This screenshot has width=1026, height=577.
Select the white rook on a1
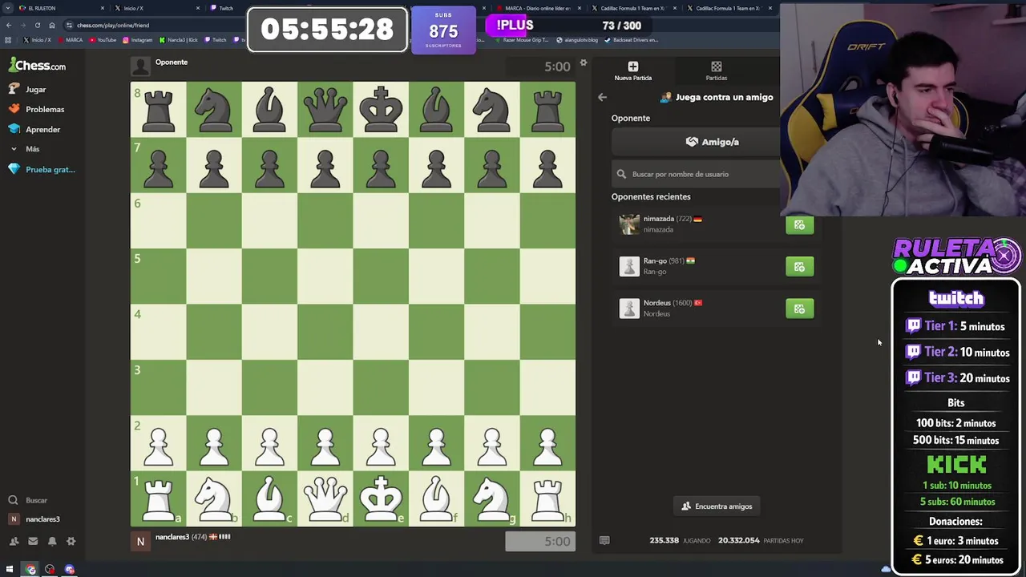159,498
